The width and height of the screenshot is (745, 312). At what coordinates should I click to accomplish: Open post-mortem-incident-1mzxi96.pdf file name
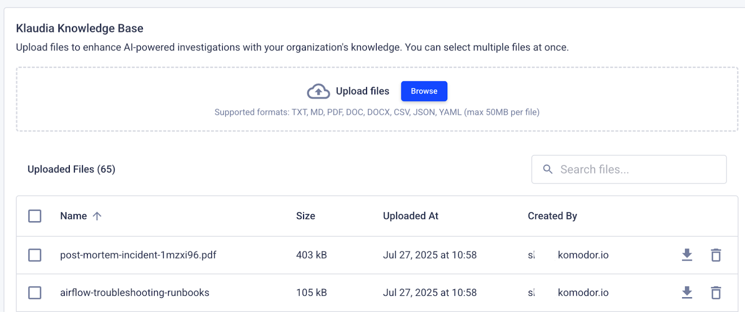point(138,255)
